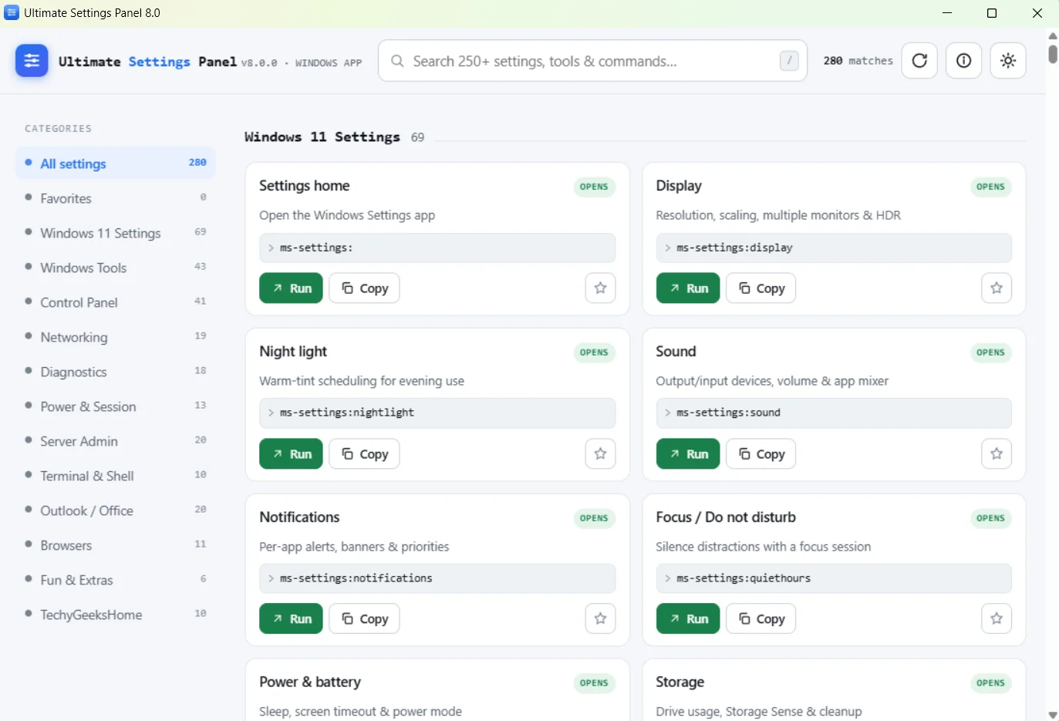The width and height of the screenshot is (1059, 721).
Task: Select the All settings category
Action: click(x=115, y=163)
